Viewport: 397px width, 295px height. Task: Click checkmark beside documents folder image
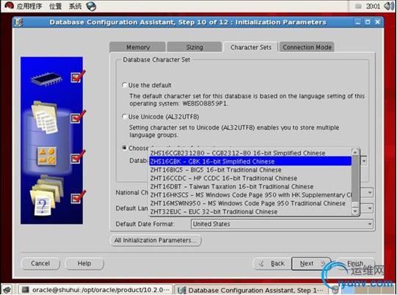(78, 117)
